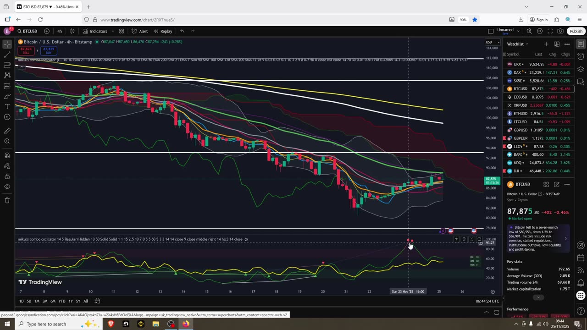Toggle the go to date calendar button
Viewport: 587px width, 330px height.
tap(98, 301)
